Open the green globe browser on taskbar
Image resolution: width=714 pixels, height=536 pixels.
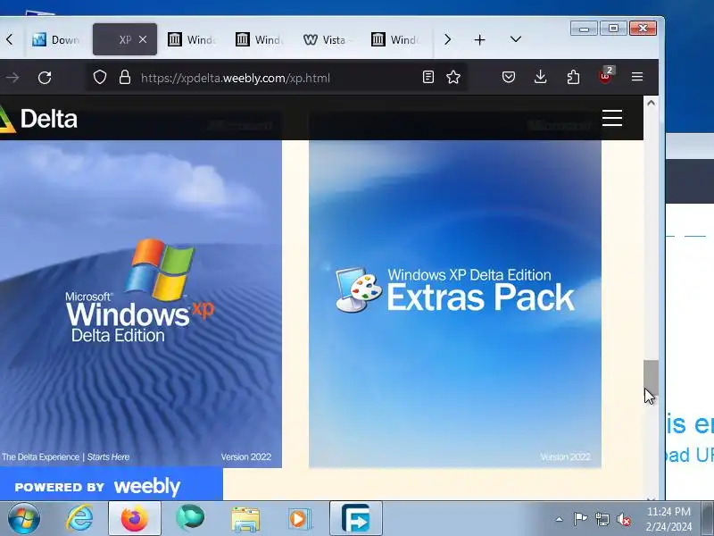(190, 518)
